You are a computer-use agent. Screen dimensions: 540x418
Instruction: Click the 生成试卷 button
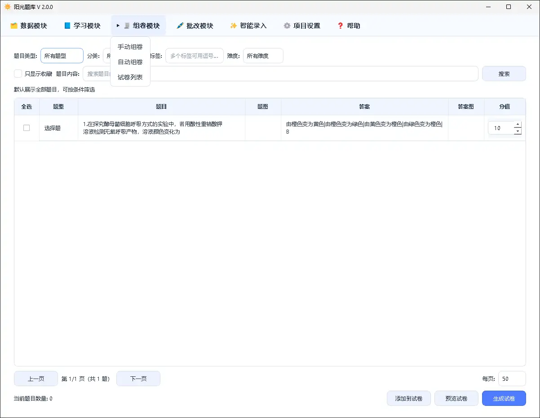504,398
